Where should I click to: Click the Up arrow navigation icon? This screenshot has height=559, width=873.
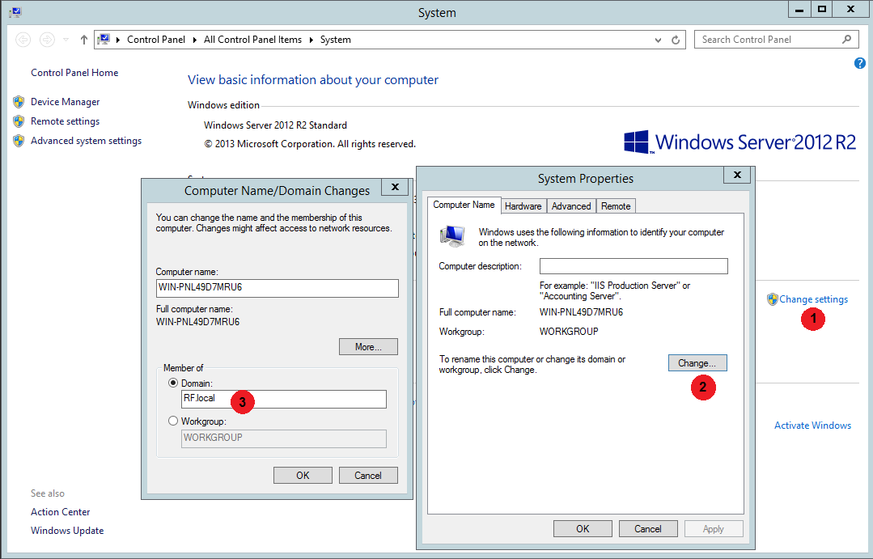[x=84, y=40]
